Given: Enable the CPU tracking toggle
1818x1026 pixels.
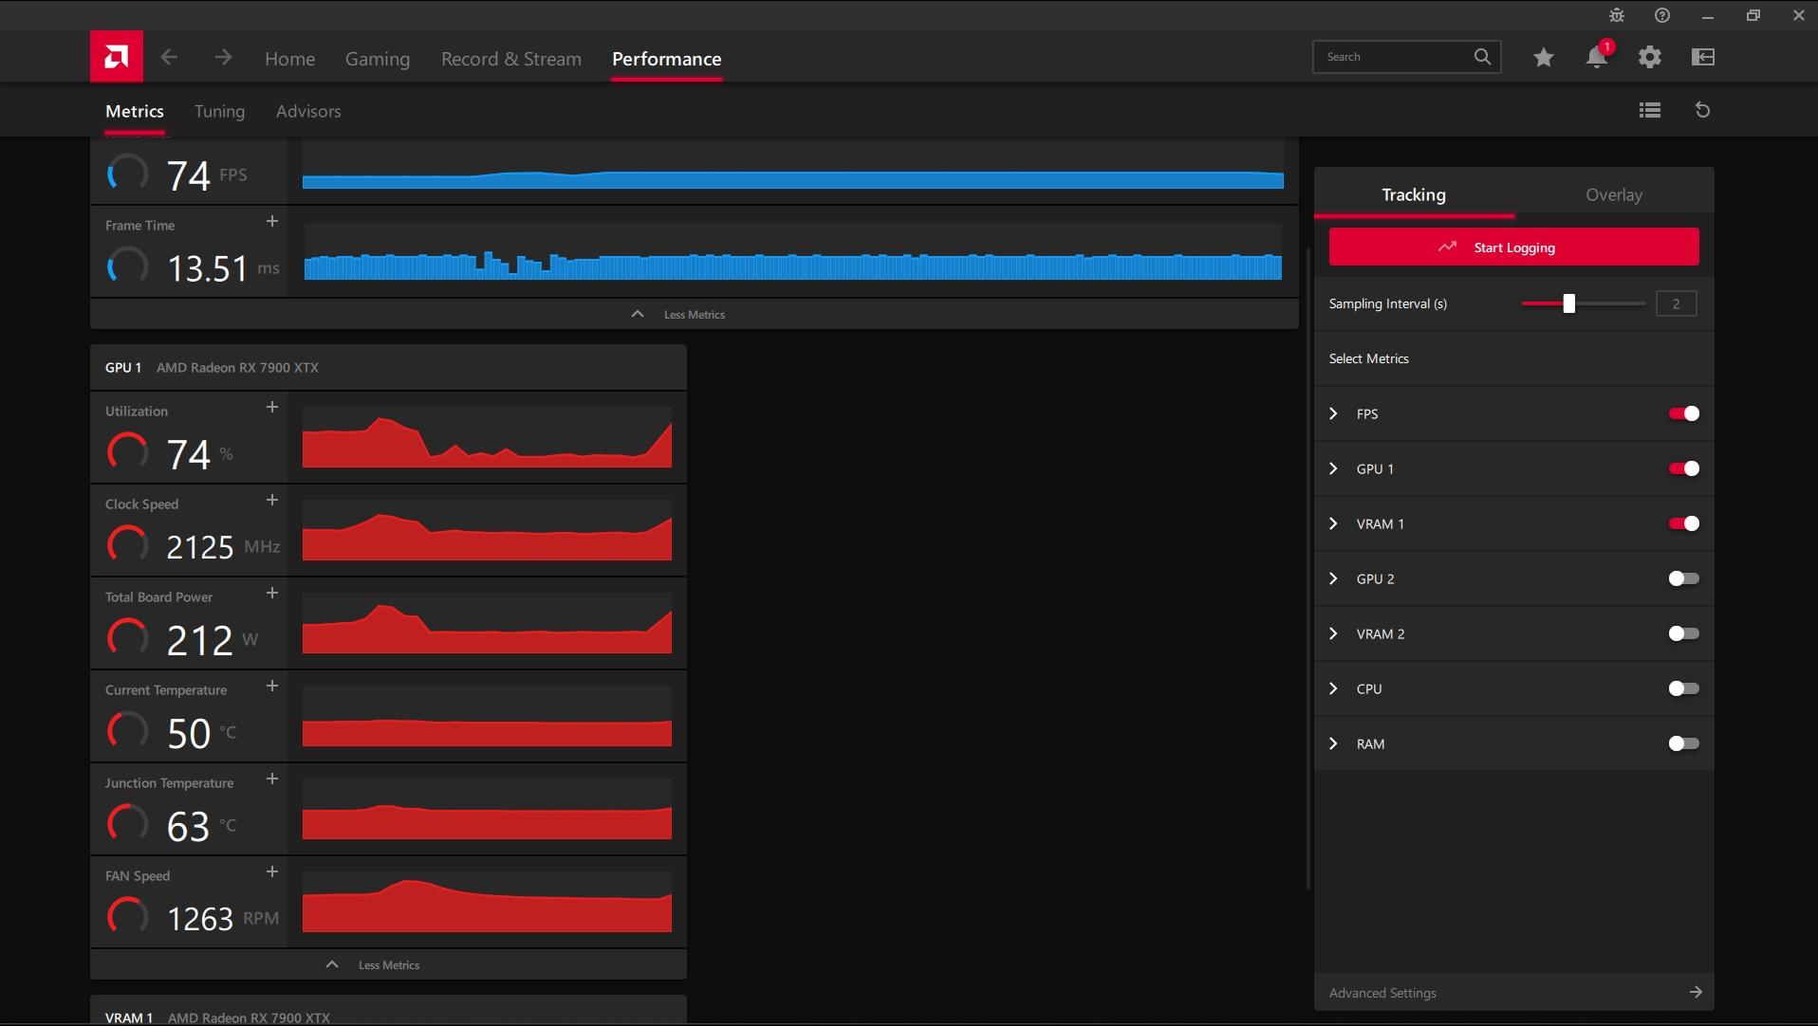Looking at the screenshot, I should (1685, 688).
